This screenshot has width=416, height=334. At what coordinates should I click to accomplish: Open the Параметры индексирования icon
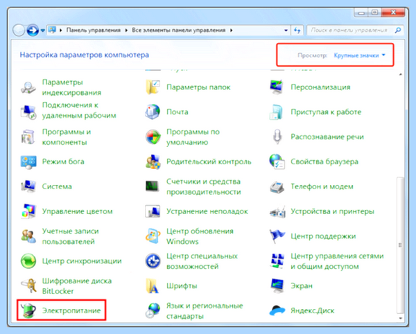click(x=28, y=87)
